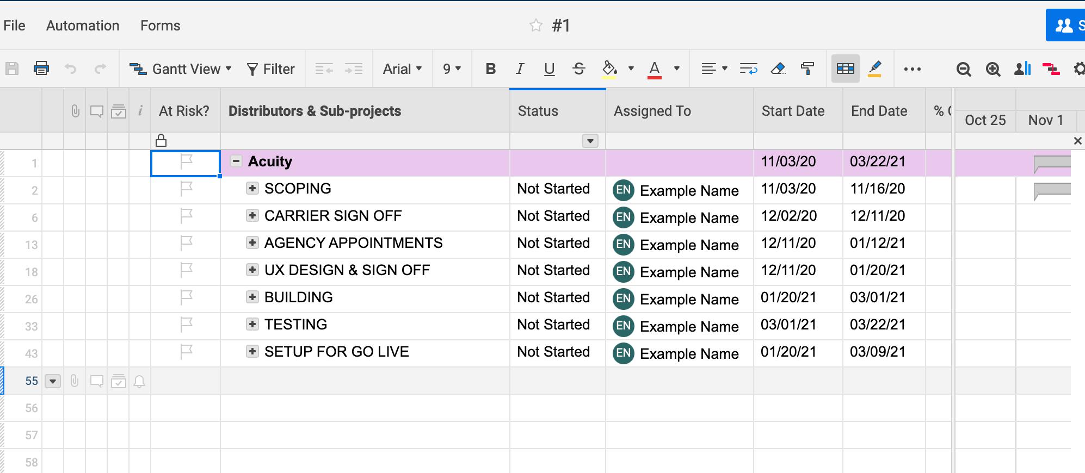Image resolution: width=1085 pixels, height=473 pixels.
Task: Click the blue Share button
Action: (1065, 25)
